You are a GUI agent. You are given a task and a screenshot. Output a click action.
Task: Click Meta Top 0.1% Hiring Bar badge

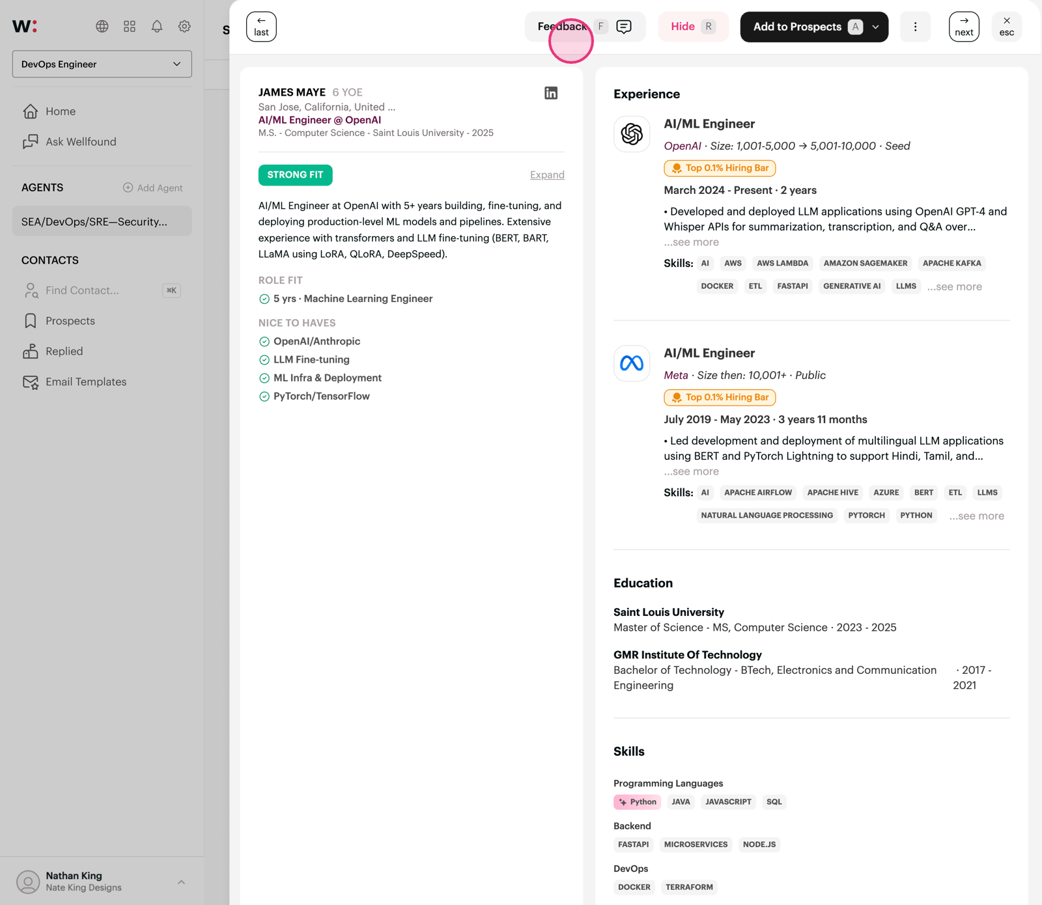coord(720,397)
